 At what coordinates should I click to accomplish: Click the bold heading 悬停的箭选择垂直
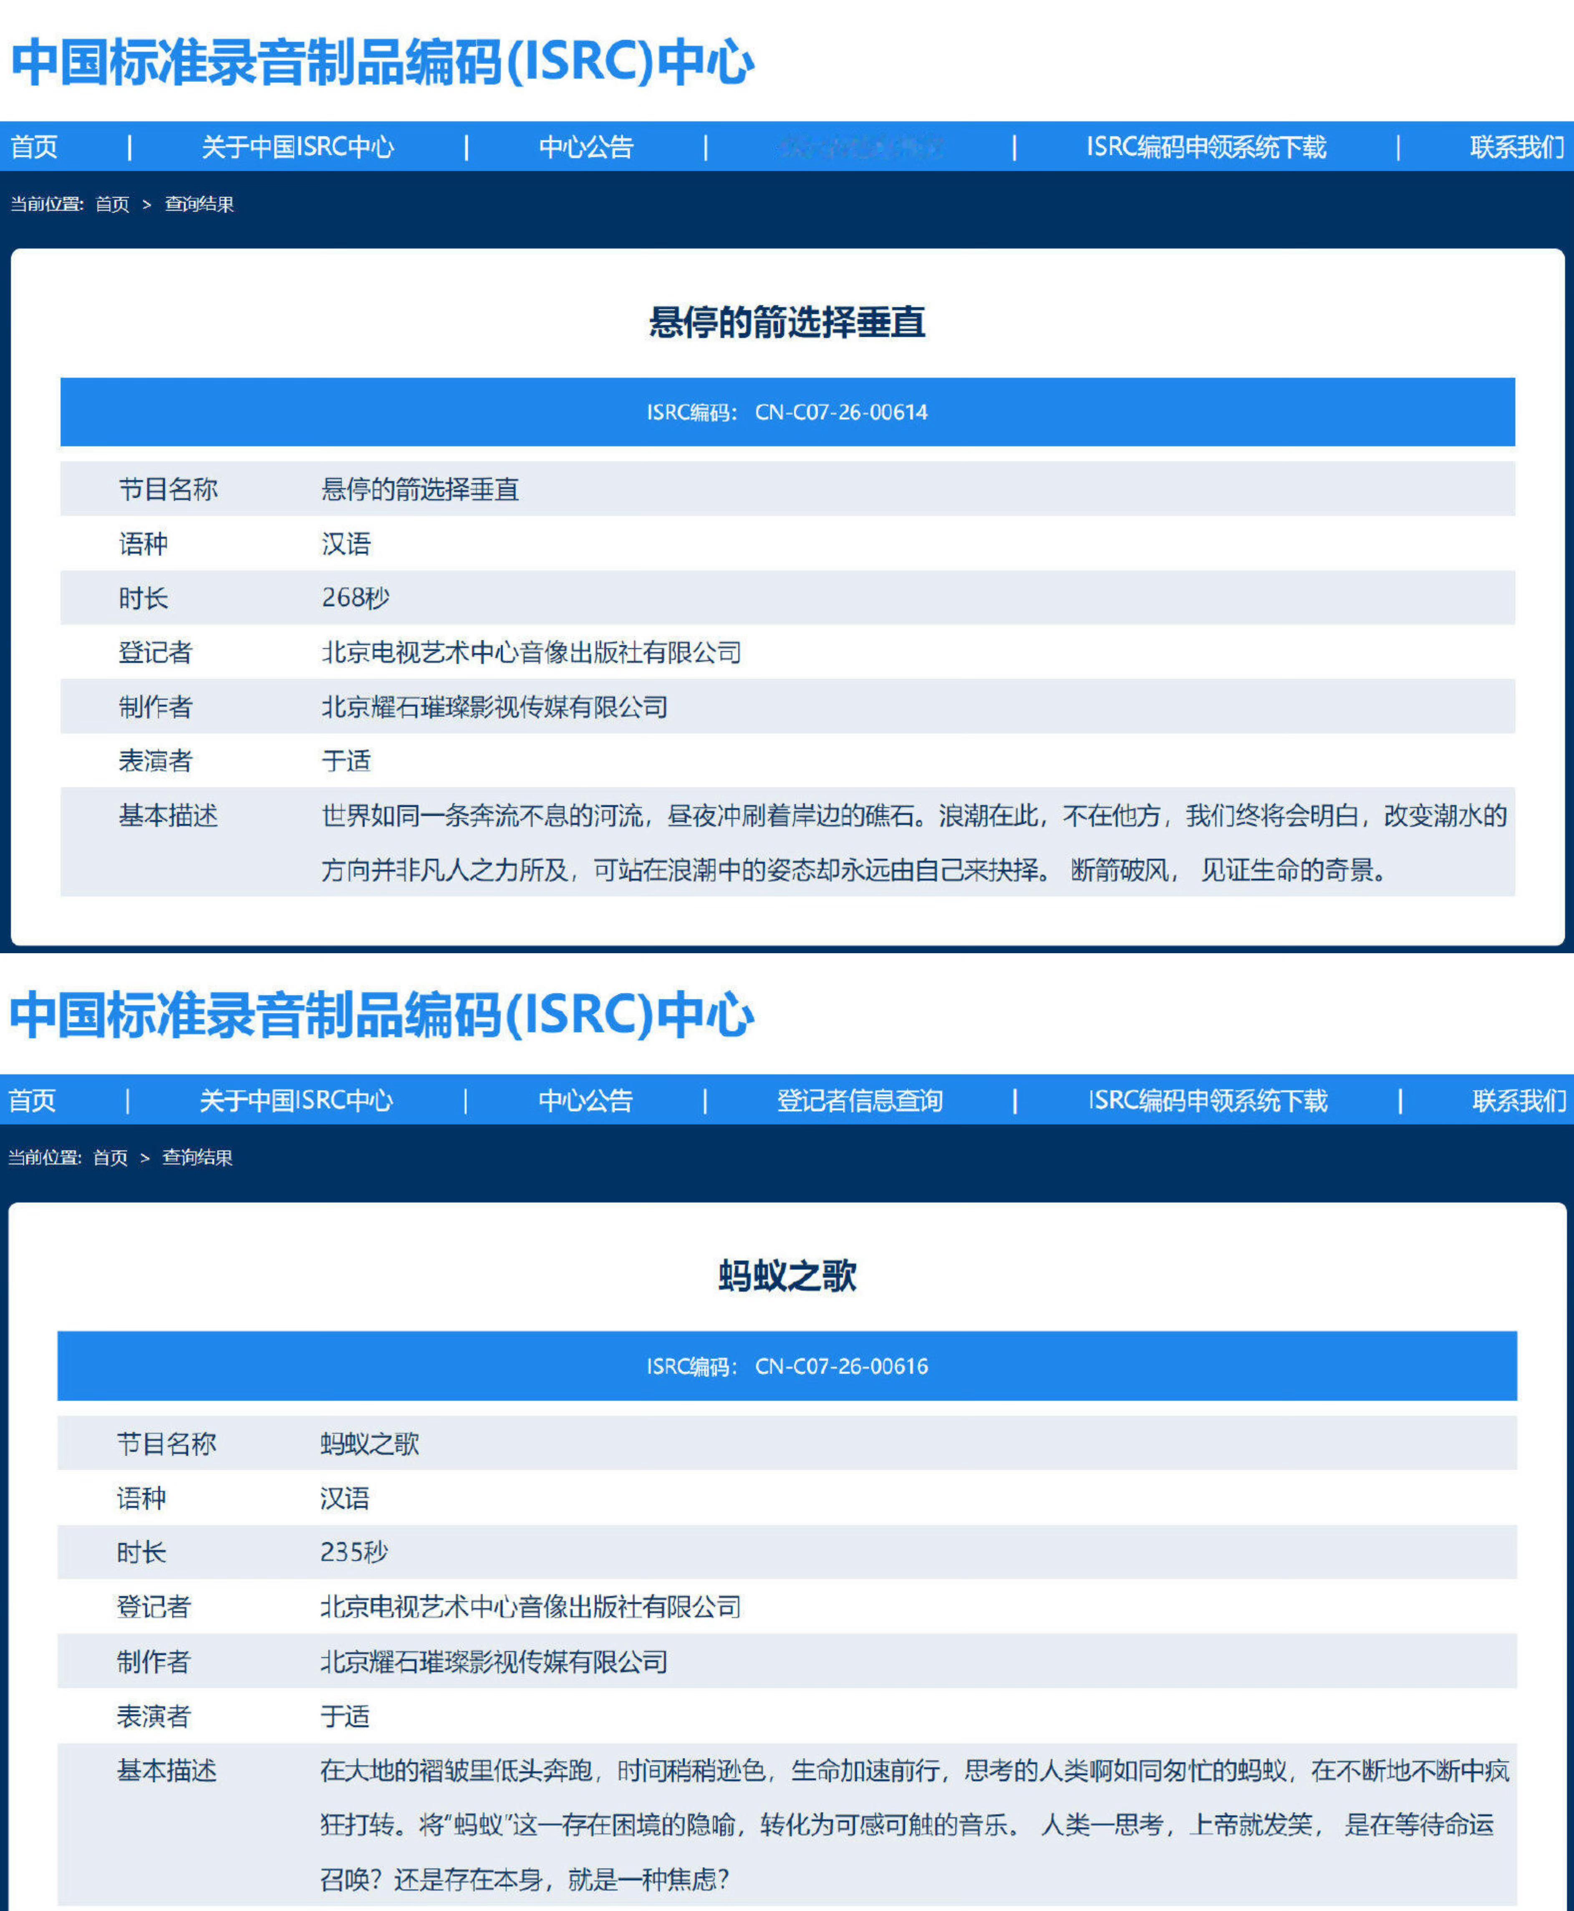[x=787, y=323]
